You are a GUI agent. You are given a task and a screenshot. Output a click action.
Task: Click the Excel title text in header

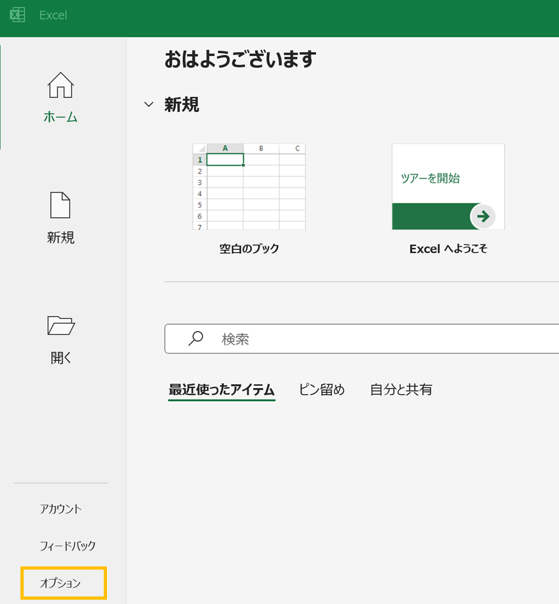click(x=53, y=15)
